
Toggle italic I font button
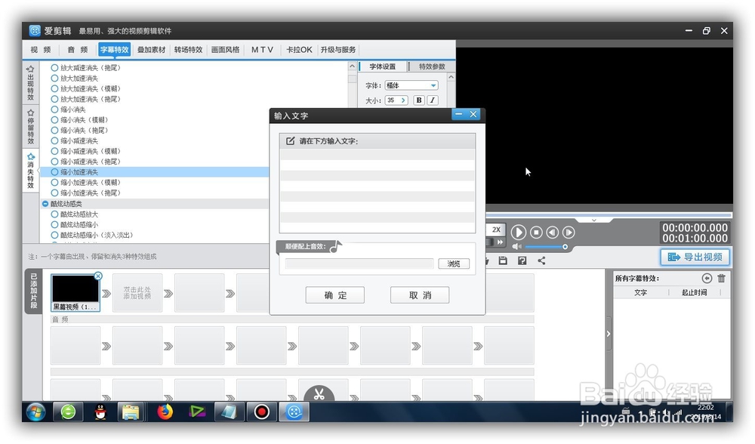(x=433, y=100)
